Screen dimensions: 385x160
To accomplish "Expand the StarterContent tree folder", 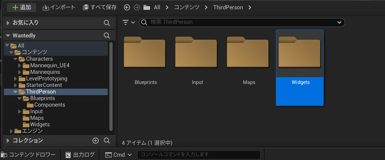I will coord(16,85).
